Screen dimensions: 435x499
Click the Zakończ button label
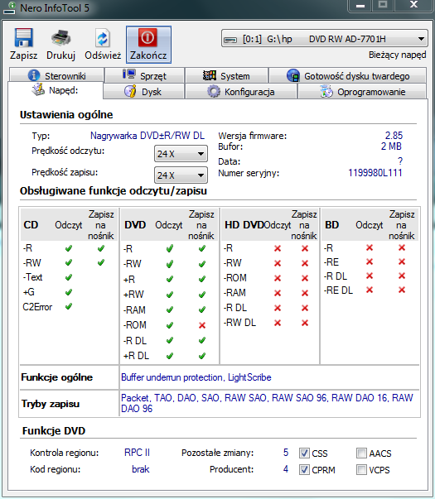(148, 55)
